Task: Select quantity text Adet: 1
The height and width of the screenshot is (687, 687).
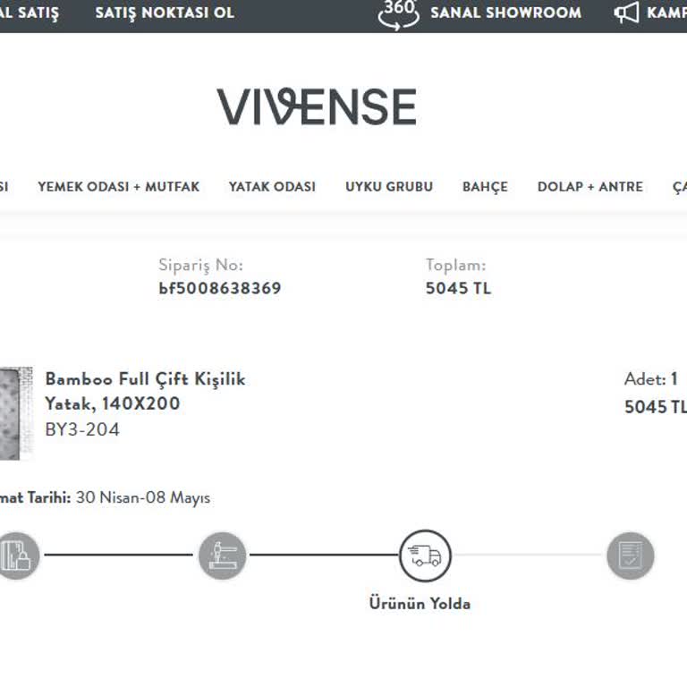Action: click(651, 379)
